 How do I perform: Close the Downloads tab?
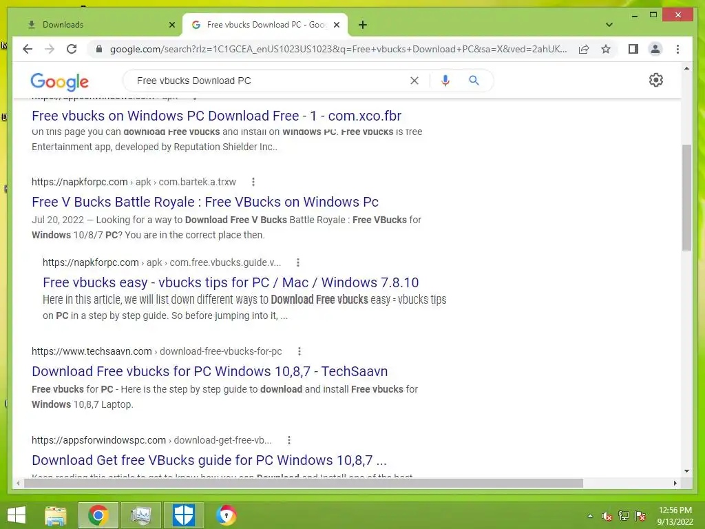click(171, 25)
